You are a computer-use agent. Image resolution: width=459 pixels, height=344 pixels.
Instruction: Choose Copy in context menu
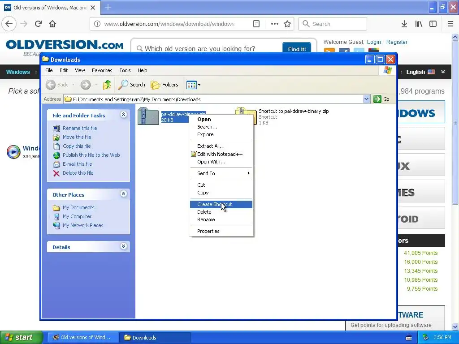pyautogui.click(x=221, y=193)
